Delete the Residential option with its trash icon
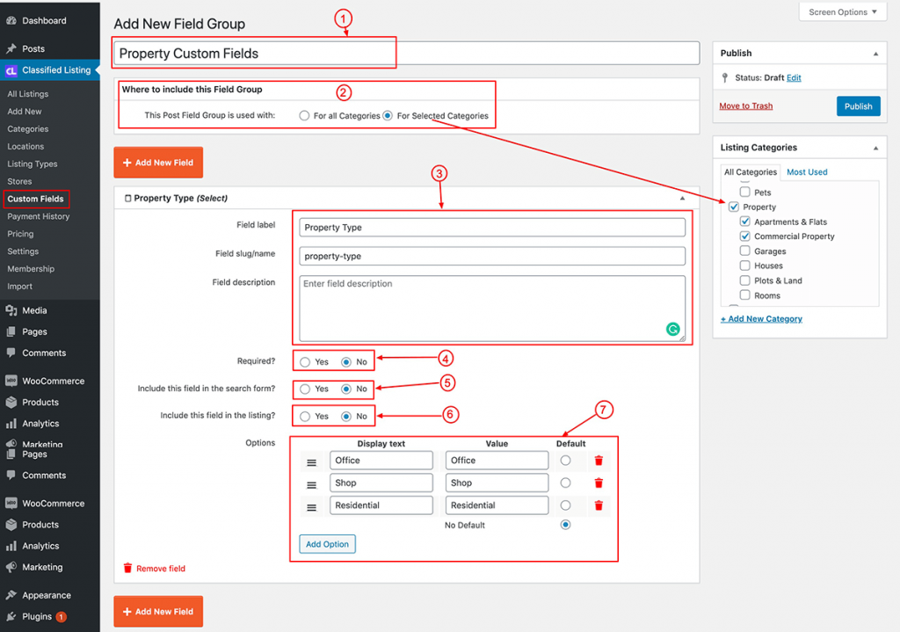Image resolution: width=900 pixels, height=632 pixels. pyautogui.click(x=599, y=505)
